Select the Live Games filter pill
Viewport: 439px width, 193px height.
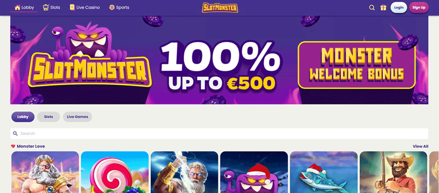[78, 117]
